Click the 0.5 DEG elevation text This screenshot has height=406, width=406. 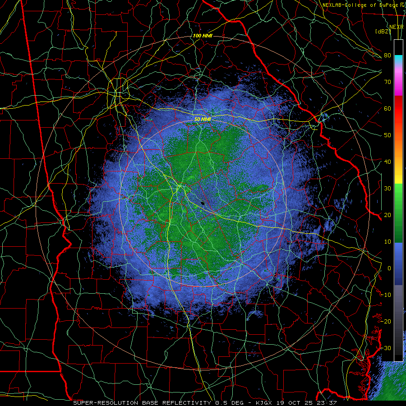click(x=230, y=403)
